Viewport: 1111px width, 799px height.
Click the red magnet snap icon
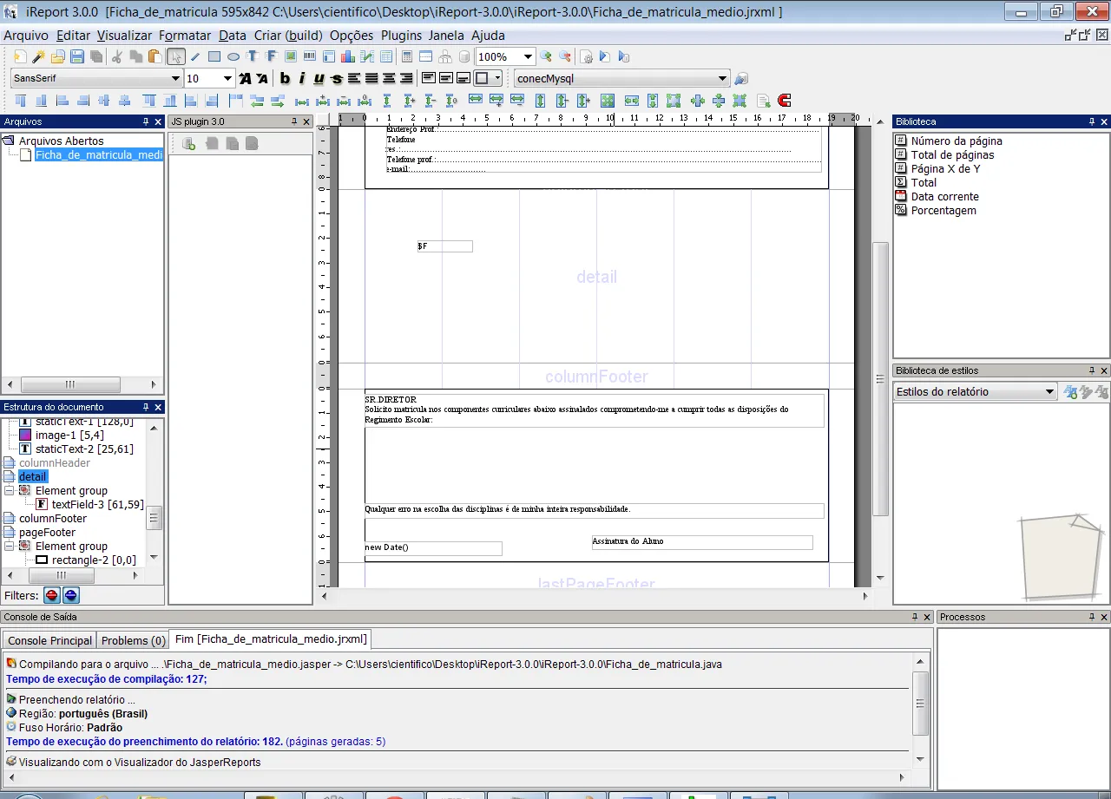[785, 101]
